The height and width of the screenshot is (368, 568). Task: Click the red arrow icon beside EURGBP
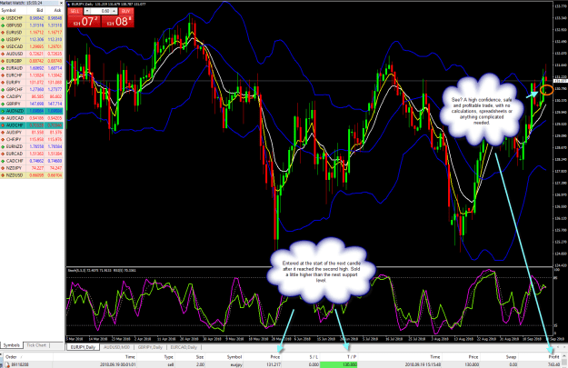pos(3,61)
